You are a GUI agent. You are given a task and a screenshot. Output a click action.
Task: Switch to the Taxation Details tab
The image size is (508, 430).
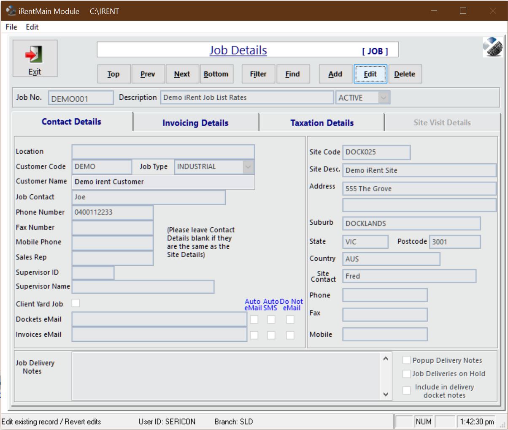(322, 123)
